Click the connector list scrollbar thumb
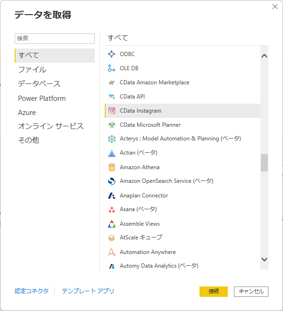The height and width of the screenshot is (311, 283). (264, 163)
